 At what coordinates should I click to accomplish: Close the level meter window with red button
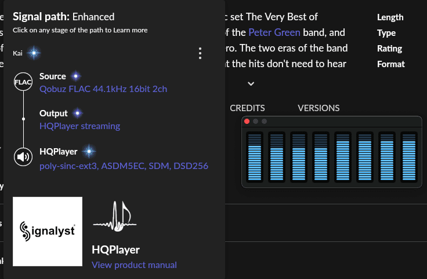(247, 122)
